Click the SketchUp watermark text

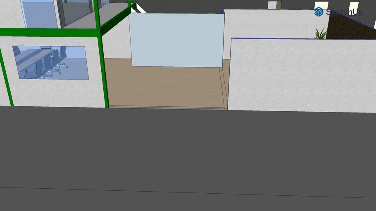[x=345, y=12]
